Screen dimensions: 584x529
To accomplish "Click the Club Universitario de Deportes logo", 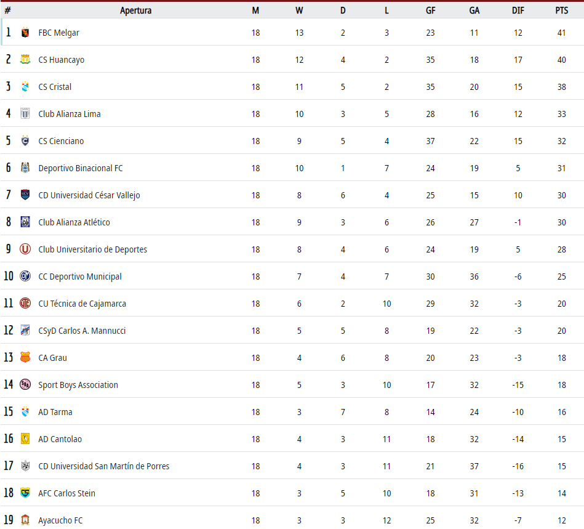I will tap(25, 249).
